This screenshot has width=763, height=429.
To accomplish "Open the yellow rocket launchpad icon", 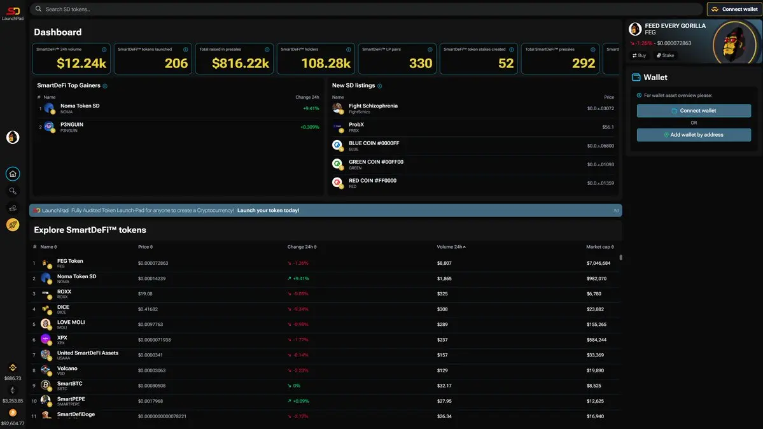I will [x=13, y=224].
